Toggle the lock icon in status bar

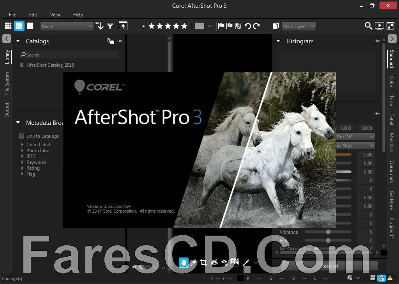click(381, 278)
